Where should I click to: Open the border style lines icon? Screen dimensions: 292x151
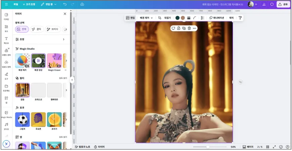click(x=189, y=18)
